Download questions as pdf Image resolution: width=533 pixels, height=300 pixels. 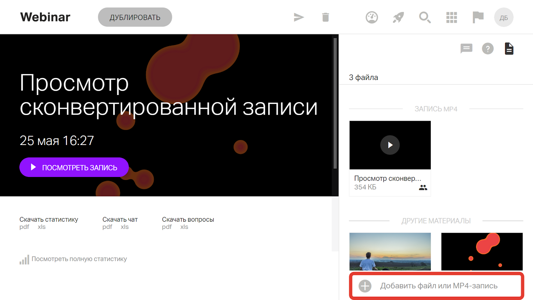pos(167,227)
